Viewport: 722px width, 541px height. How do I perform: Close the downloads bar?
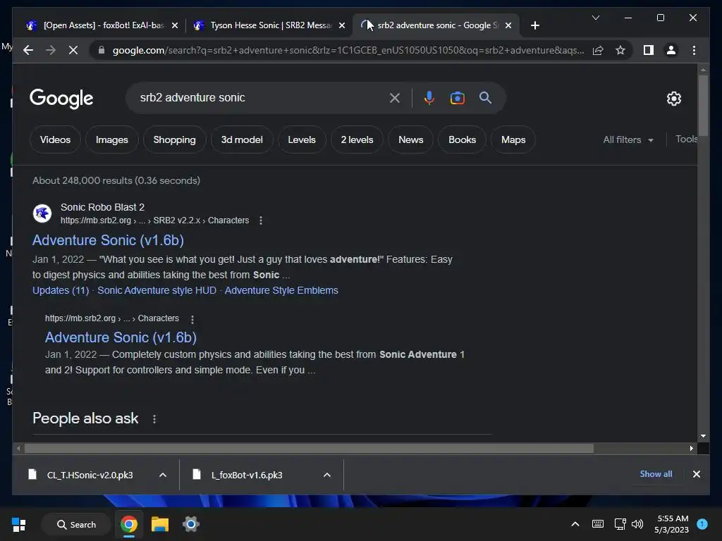(x=696, y=474)
